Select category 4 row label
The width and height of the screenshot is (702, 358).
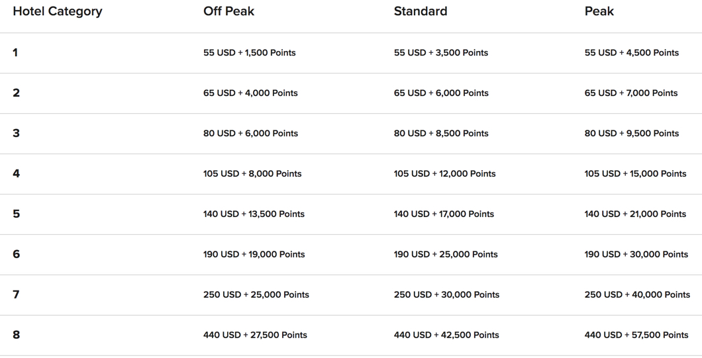click(x=16, y=173)
